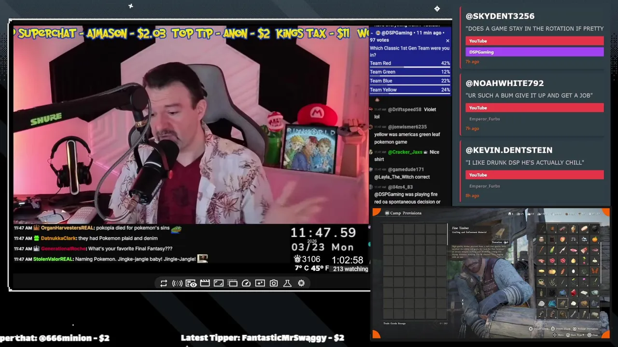Select the red apple inventory item
This screenshot has height=347, width=618.
[x=563, y=240]
